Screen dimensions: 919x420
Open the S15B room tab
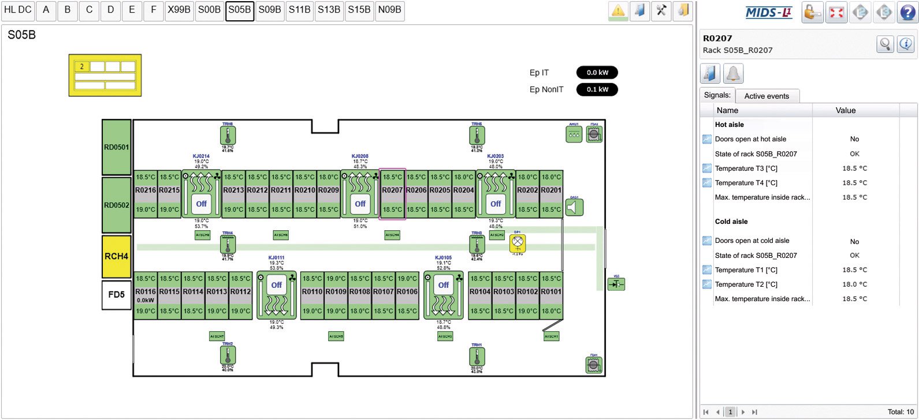pos(359,10)
